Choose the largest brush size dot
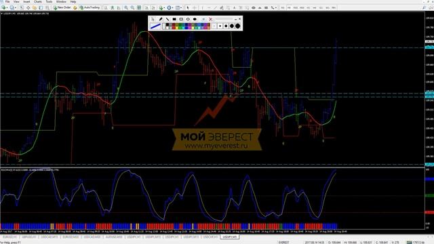This screenshot has width=434, height=244. point(237,26)
